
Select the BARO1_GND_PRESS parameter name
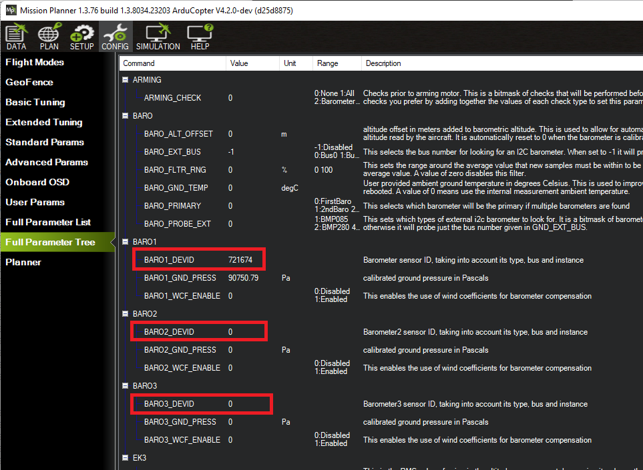(180, 278)
